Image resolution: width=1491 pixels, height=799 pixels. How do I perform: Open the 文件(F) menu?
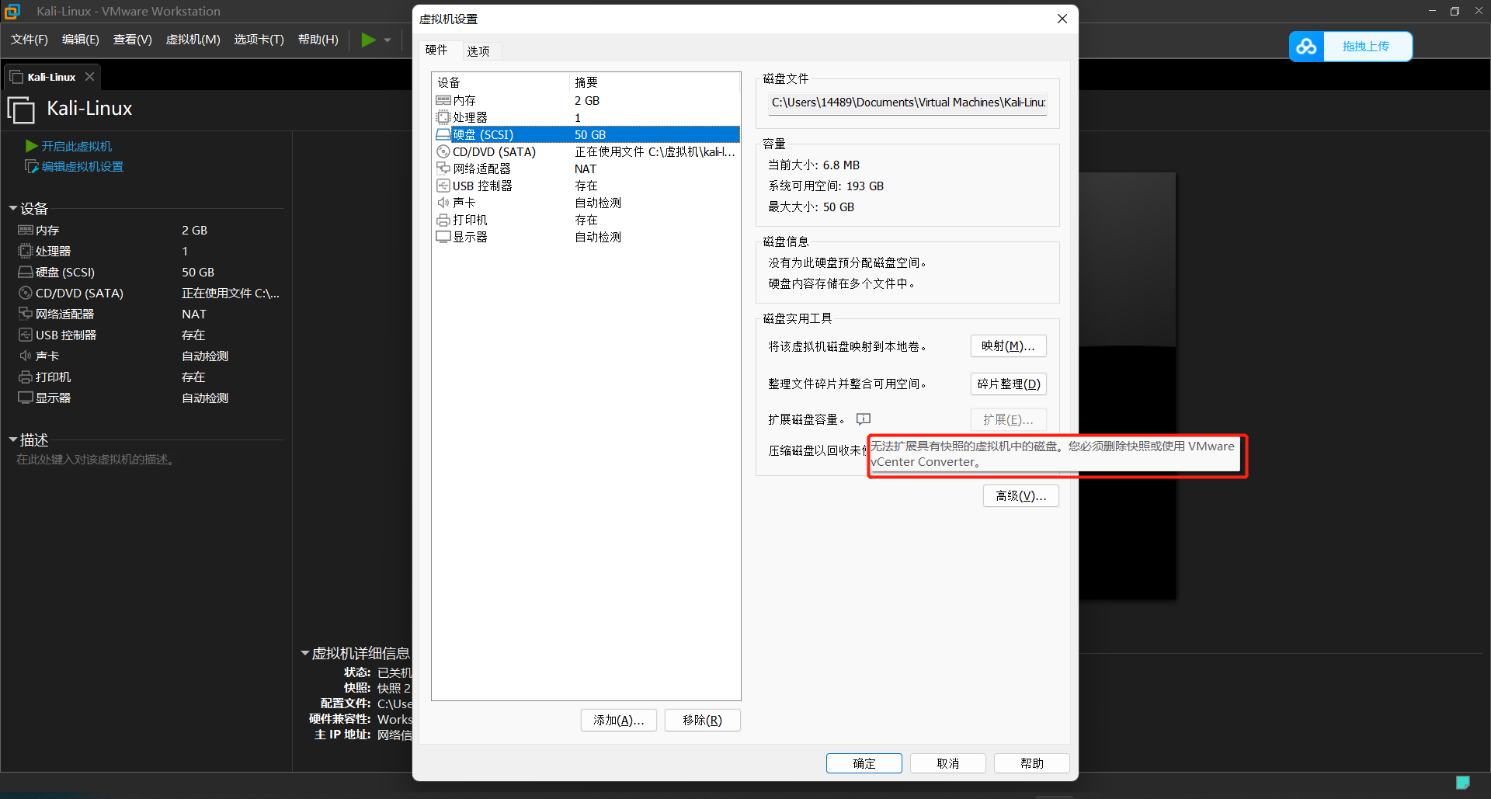pos(30,40)
